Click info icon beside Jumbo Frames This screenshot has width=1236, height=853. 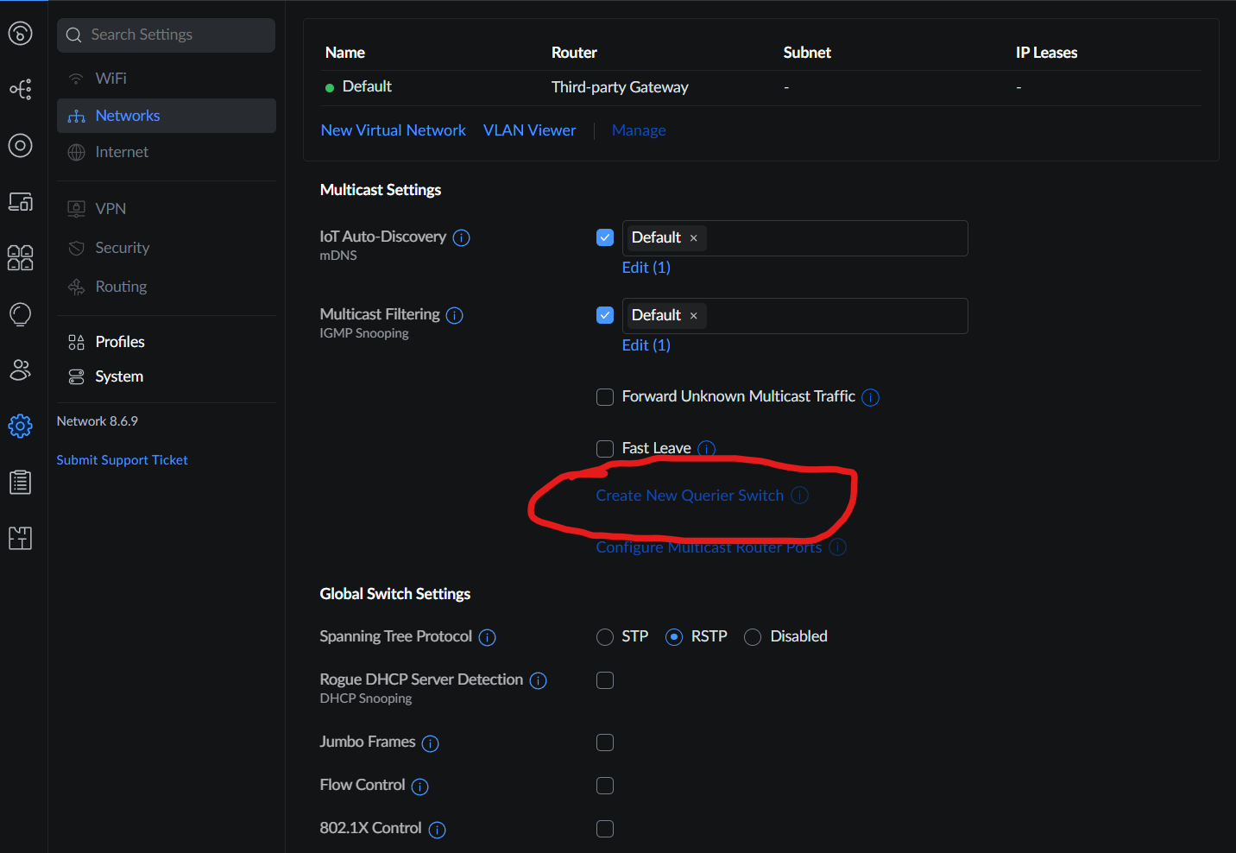pos(431,743)
